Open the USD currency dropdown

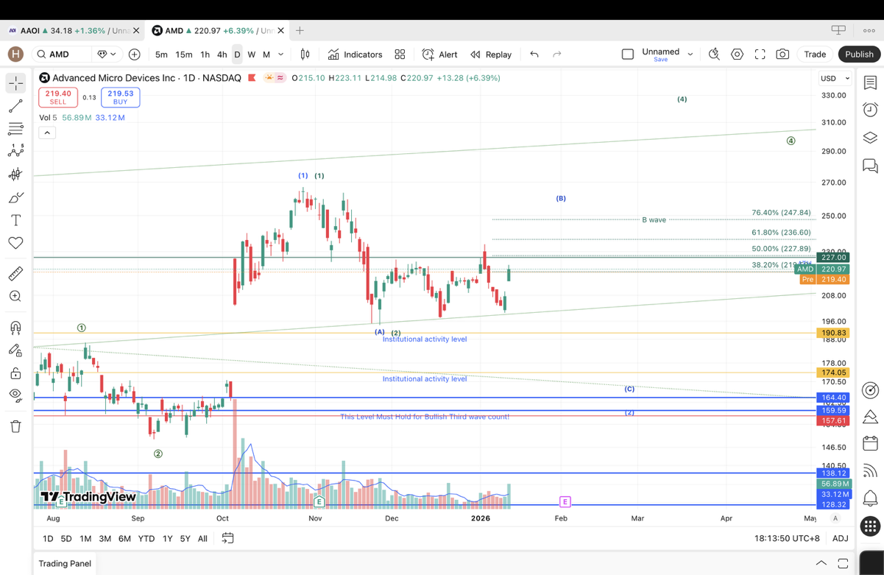835,78
